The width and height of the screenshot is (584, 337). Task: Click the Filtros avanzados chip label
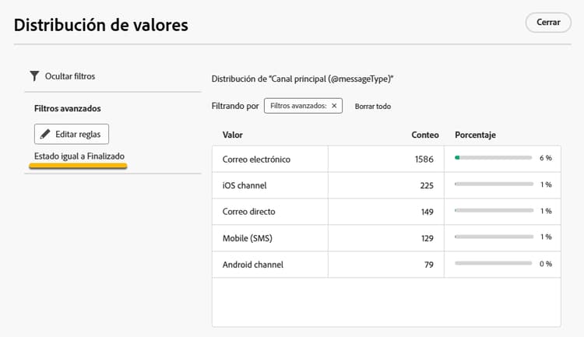point(298,106)
